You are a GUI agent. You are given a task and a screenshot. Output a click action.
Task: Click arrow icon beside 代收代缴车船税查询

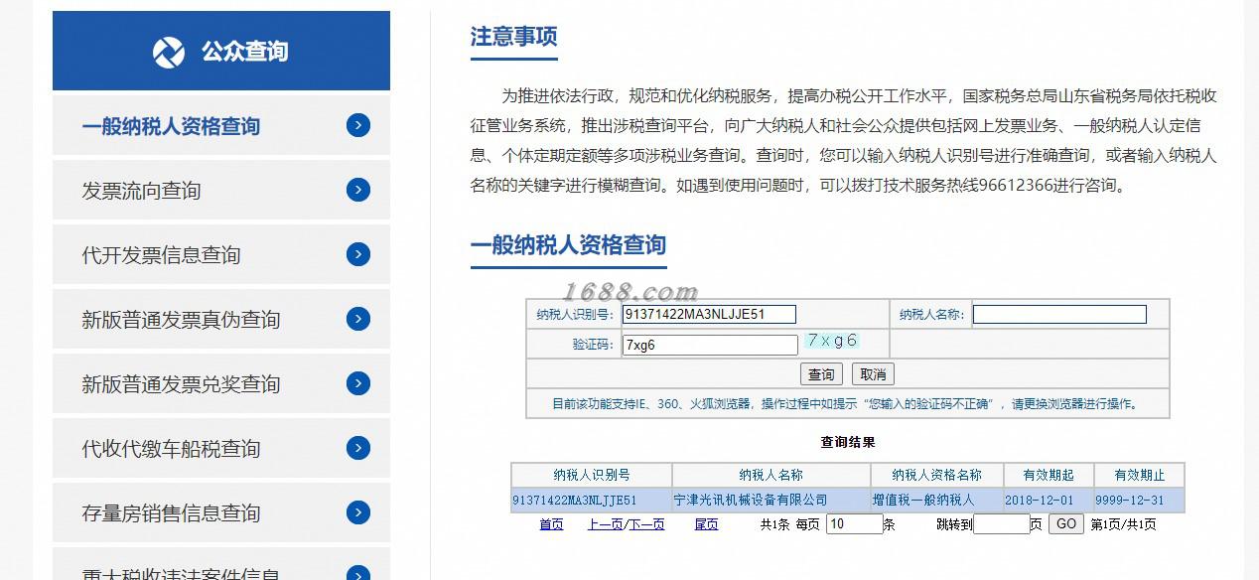(x=358, y=448)
